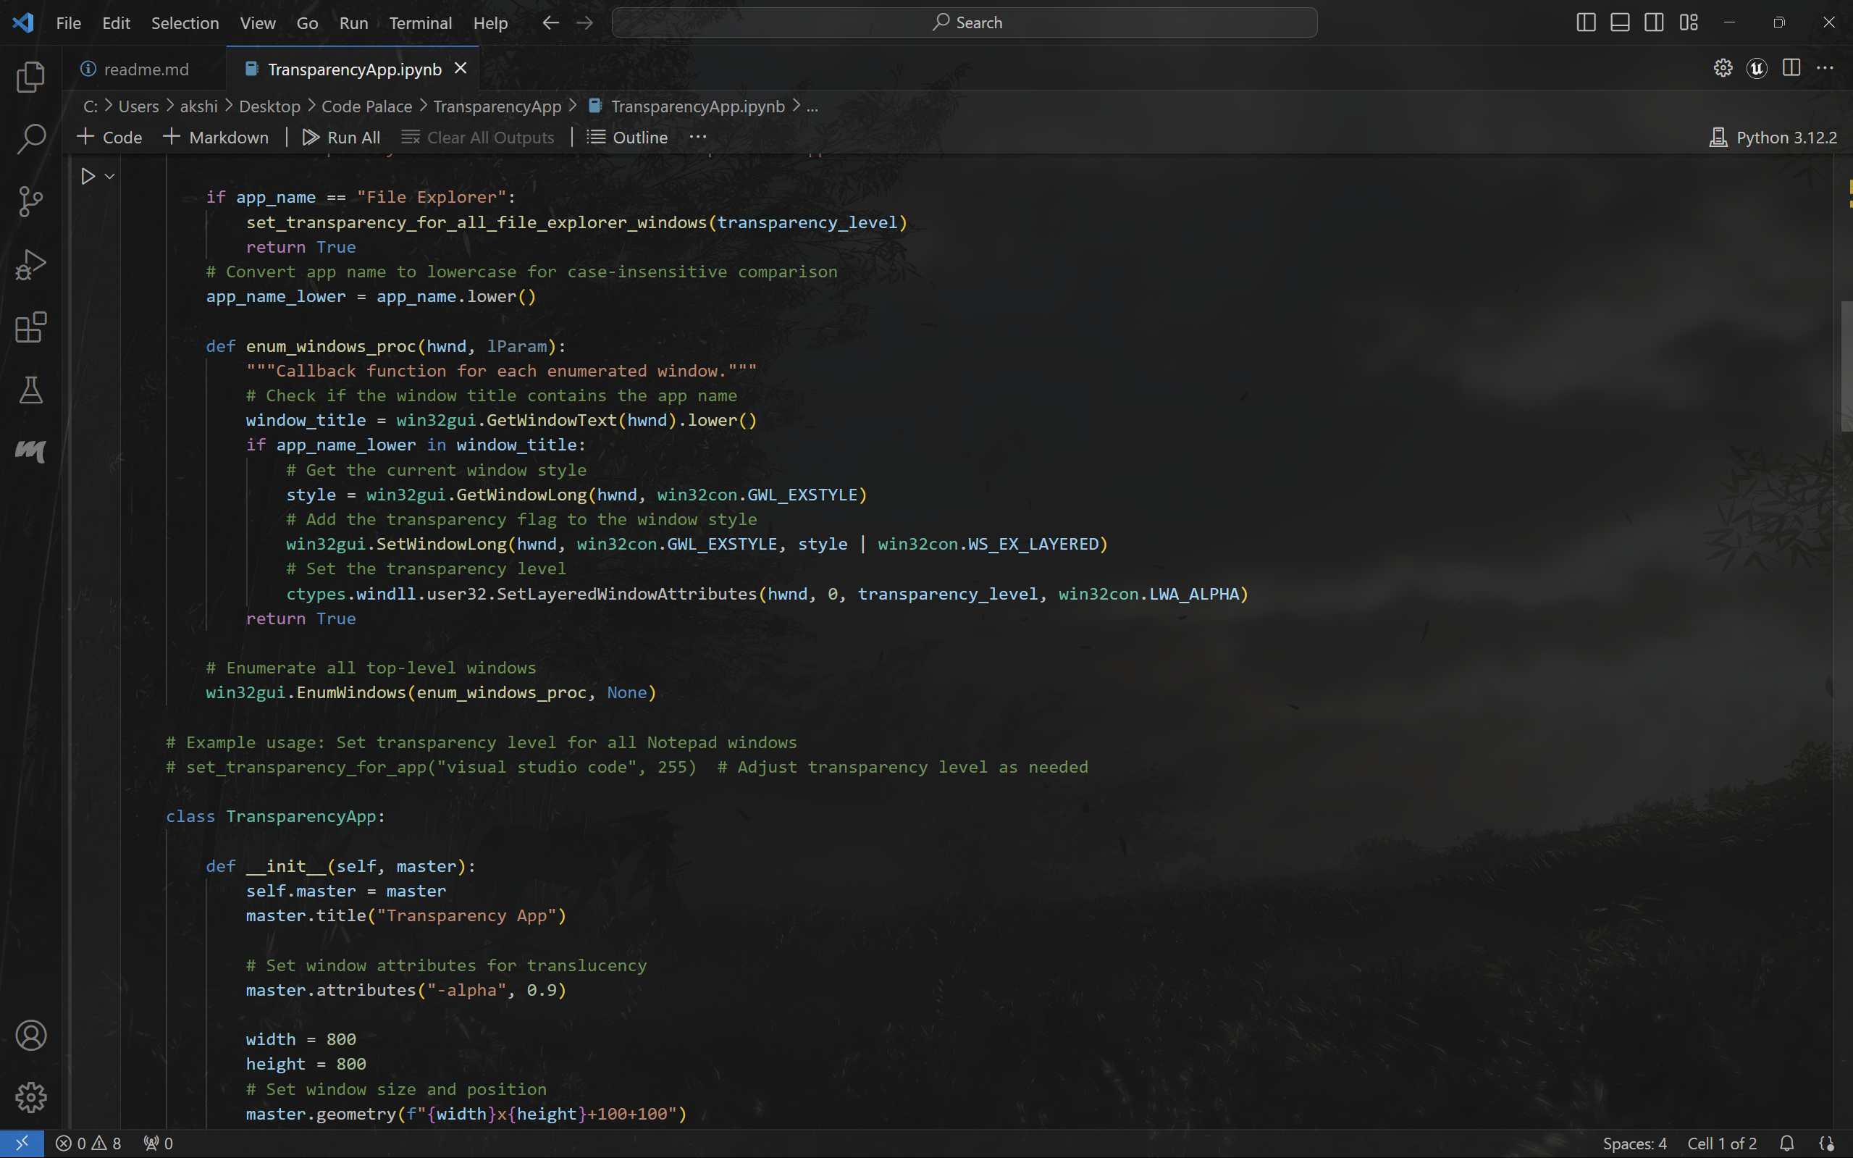Click the stylized M extension icon in activity bar
This screenshot has width=1853, height=1158.
tap(30, 451)
